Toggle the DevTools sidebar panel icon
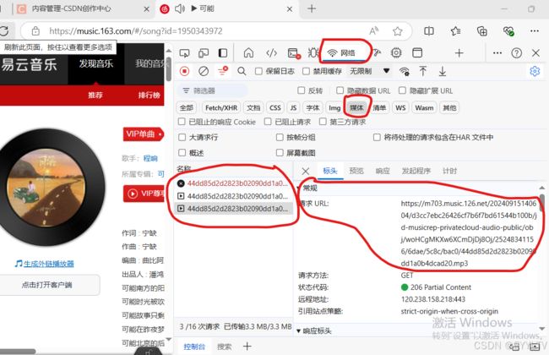The width and height of the screenshot is (549, 355). [223, 53]
